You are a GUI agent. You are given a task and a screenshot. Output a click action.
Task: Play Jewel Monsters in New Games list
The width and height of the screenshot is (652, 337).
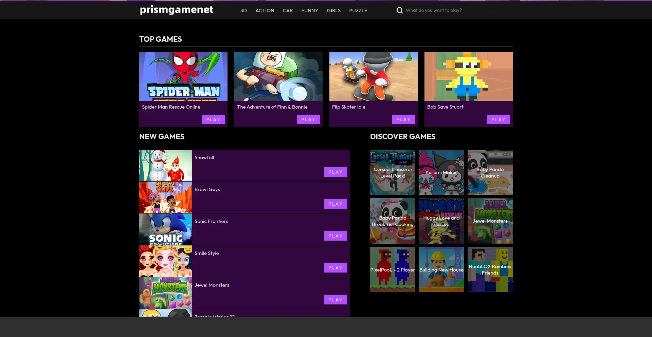tap(336, 300)
